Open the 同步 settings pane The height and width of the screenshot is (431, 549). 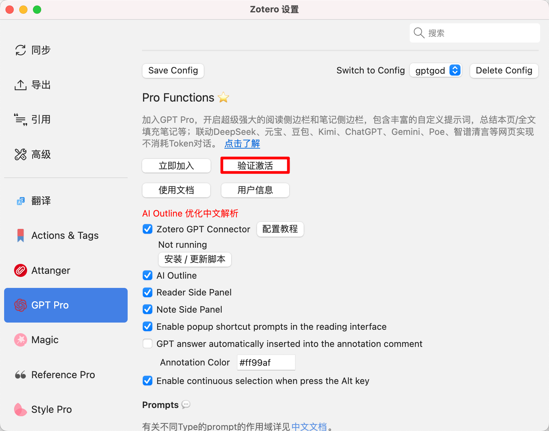point(41,50)
